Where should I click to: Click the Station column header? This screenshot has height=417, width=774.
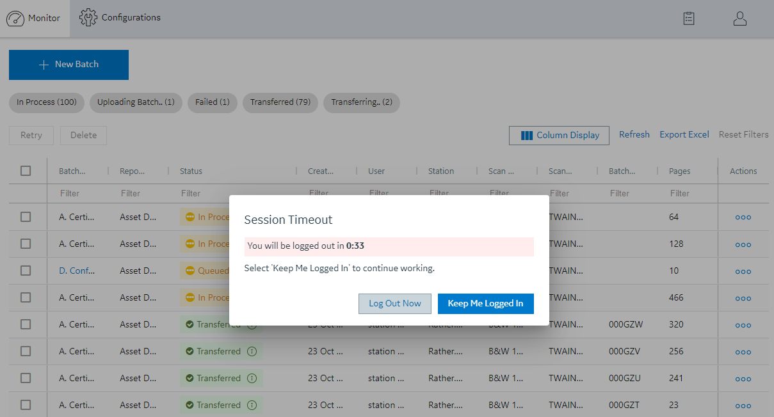click(441, 171)
